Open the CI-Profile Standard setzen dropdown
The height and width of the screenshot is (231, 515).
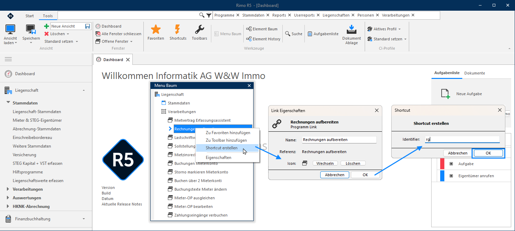387,39
